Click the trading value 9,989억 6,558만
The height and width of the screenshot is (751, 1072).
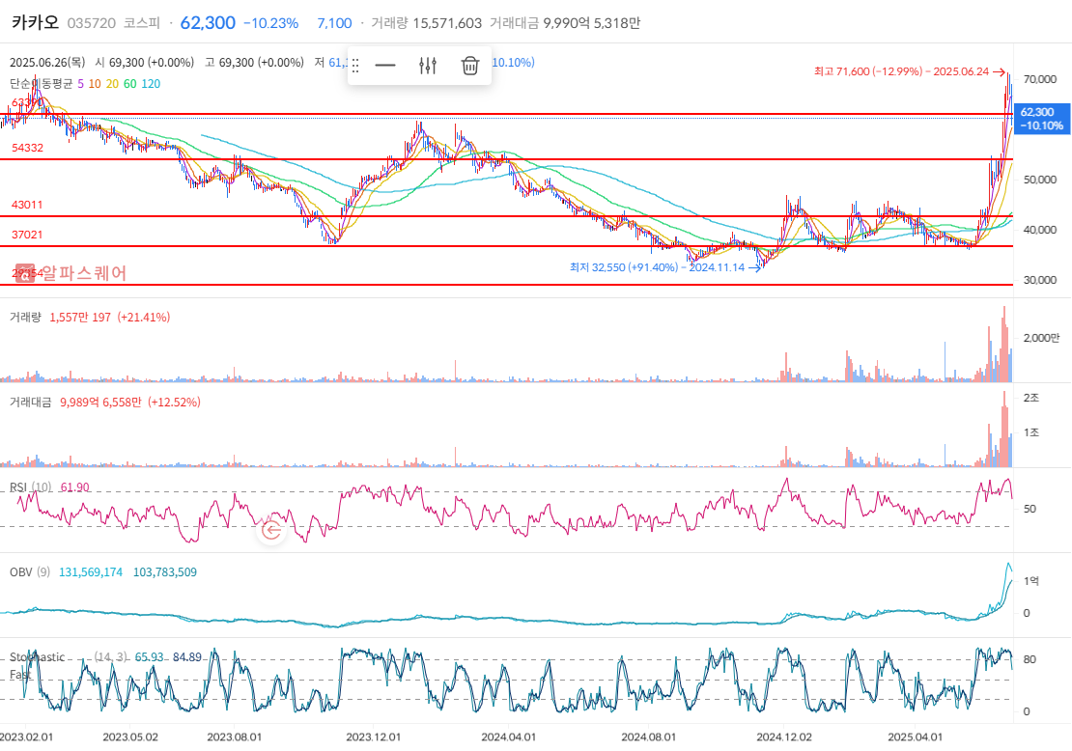click(x=100, y=403)
